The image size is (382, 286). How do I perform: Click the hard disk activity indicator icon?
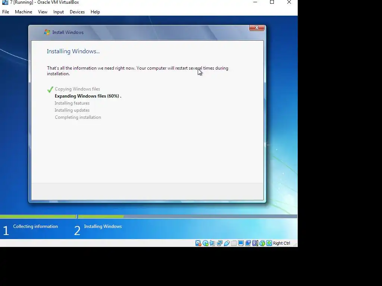[x=198, y=243]
